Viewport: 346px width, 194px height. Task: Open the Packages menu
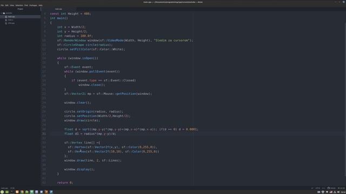point(33,5)
